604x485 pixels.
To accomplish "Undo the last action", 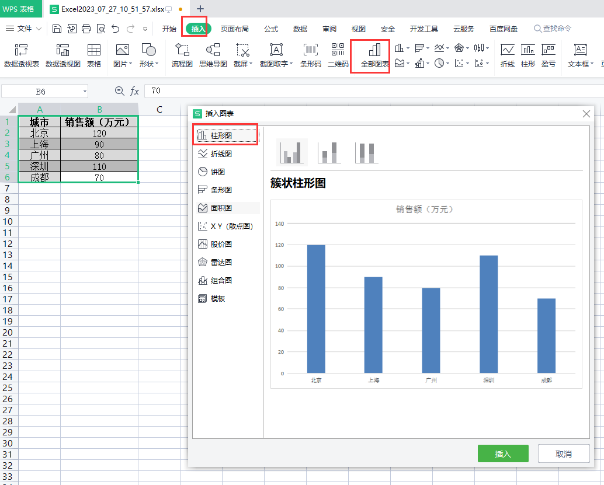I will point(116,29).
